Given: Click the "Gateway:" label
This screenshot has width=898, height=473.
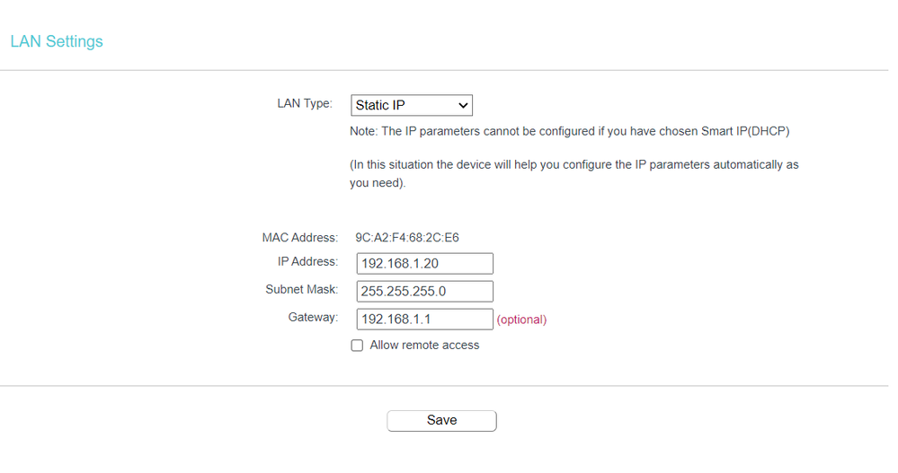Looking at the screenshot, I should [313, 318].
